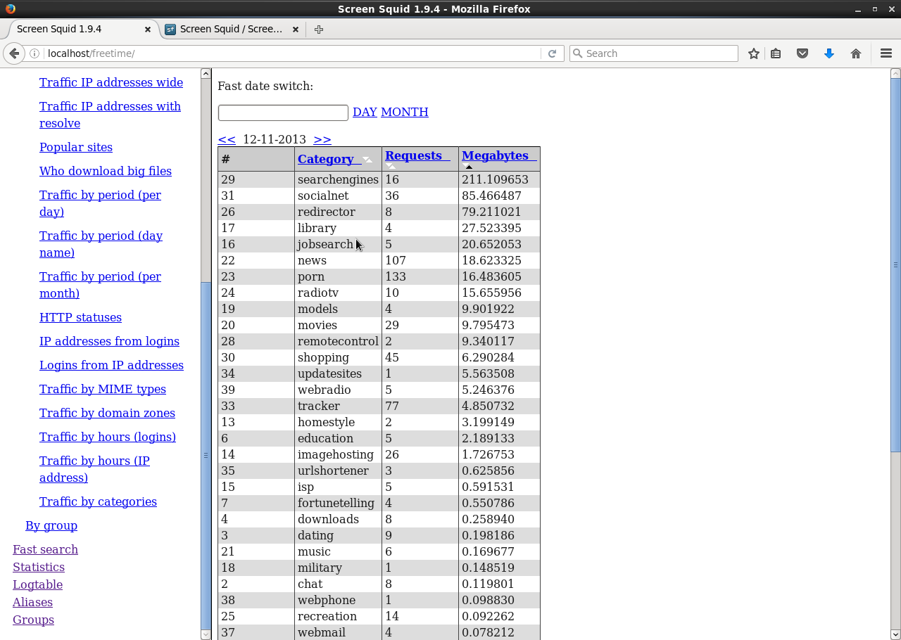Reload the Screen Squid report page

click(x=553, y=53)
